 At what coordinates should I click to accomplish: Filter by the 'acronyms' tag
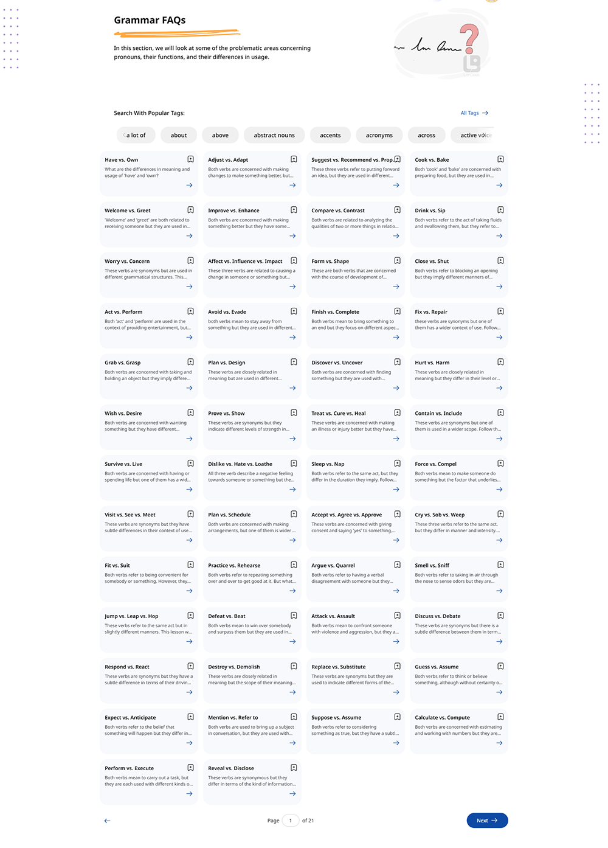(379, 135)
